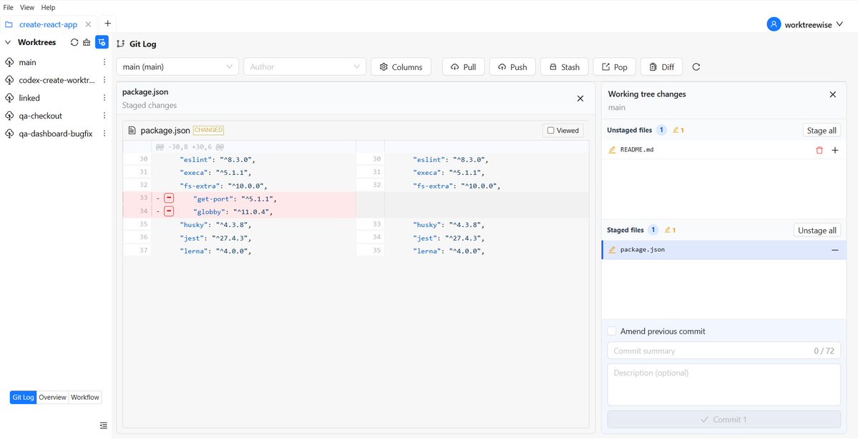Click the "fs-extra": "^10.0.0" line on right side
The width and height of the screenshot is (858, 442).
[457, 186]
